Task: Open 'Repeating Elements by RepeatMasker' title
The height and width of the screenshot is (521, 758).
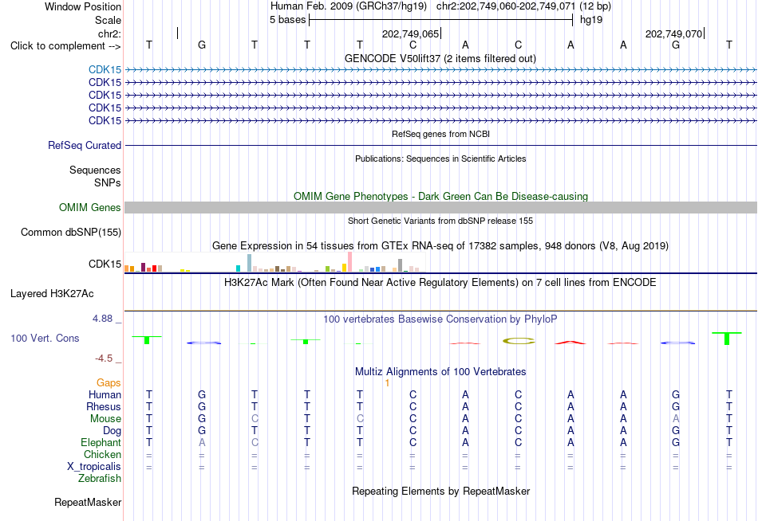Action: coord(440,491)
